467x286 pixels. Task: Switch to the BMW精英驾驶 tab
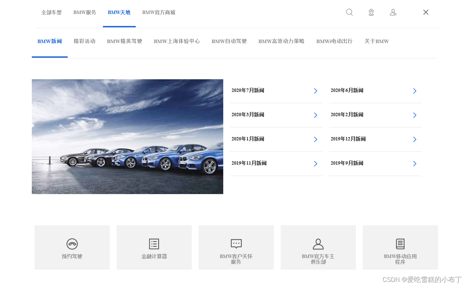click(124, 41)
